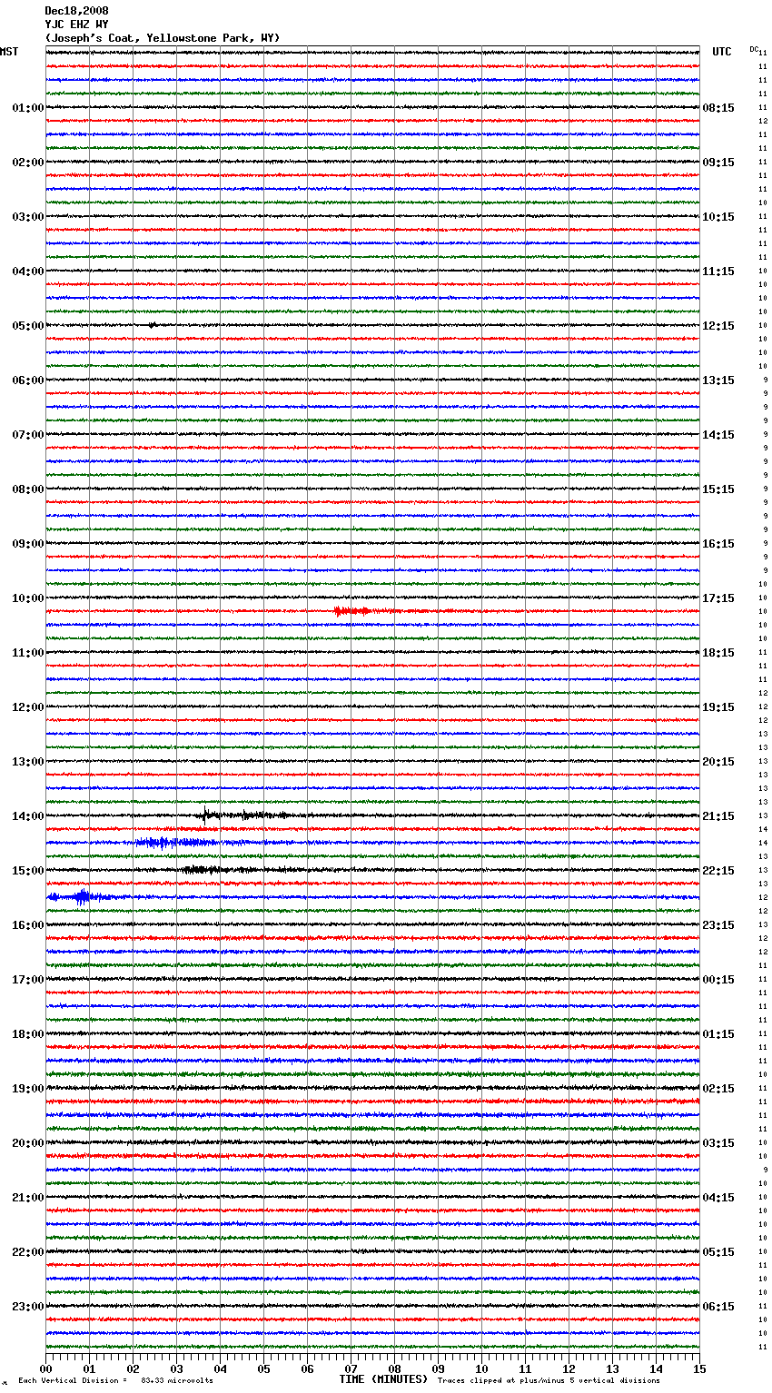772x1393 pixels.
Task: Click the DC column header
Action: 754,49
